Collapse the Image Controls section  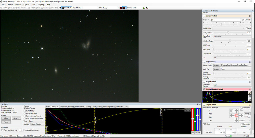point(204,82)
